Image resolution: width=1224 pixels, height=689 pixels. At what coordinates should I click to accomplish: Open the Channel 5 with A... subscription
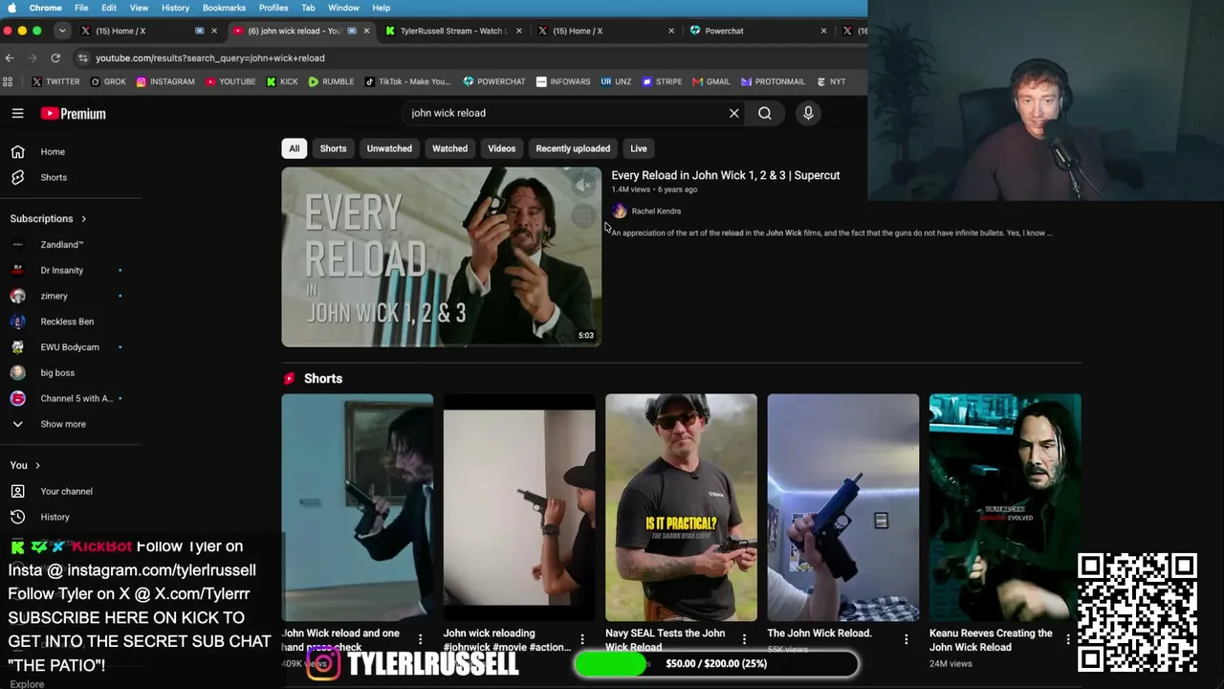click(x=76, y=398)
